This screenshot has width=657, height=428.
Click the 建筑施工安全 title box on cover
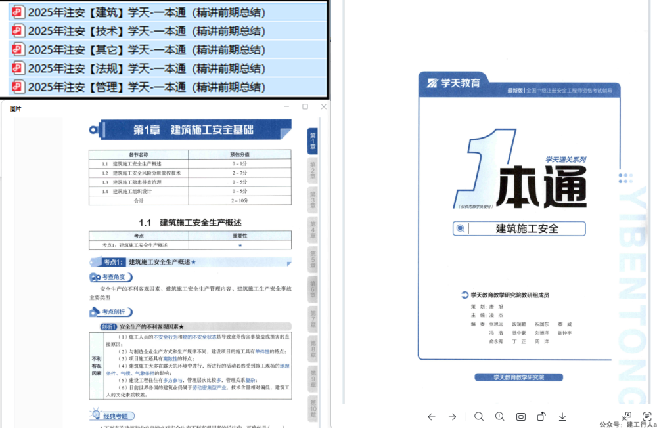pyautogui.click(x=519, y=228)
